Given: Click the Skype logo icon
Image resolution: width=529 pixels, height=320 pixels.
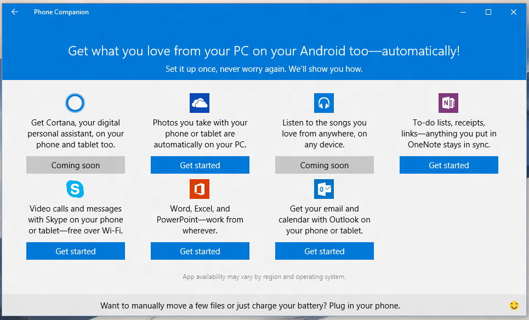Looking at the screenshot, I should point(75,189).
